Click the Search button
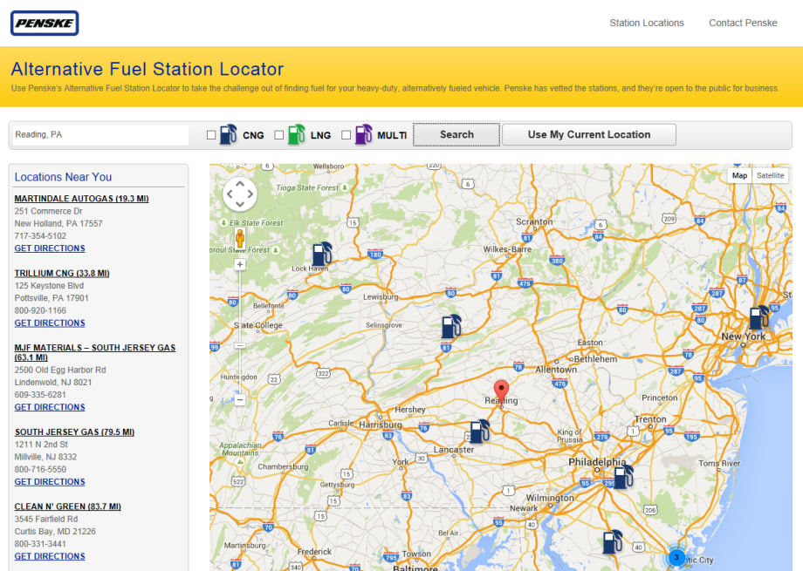This screenshot has height=571, width=803. [x=456, y=134]
